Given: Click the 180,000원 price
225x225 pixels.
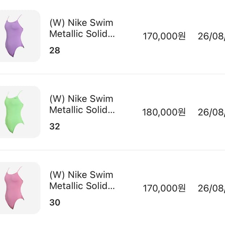Looking at the screenshot, I should pos(164,112).
